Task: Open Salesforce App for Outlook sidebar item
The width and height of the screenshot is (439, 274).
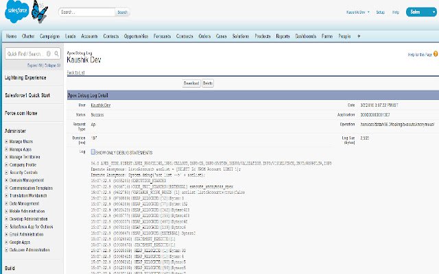Action: [32, 227]
